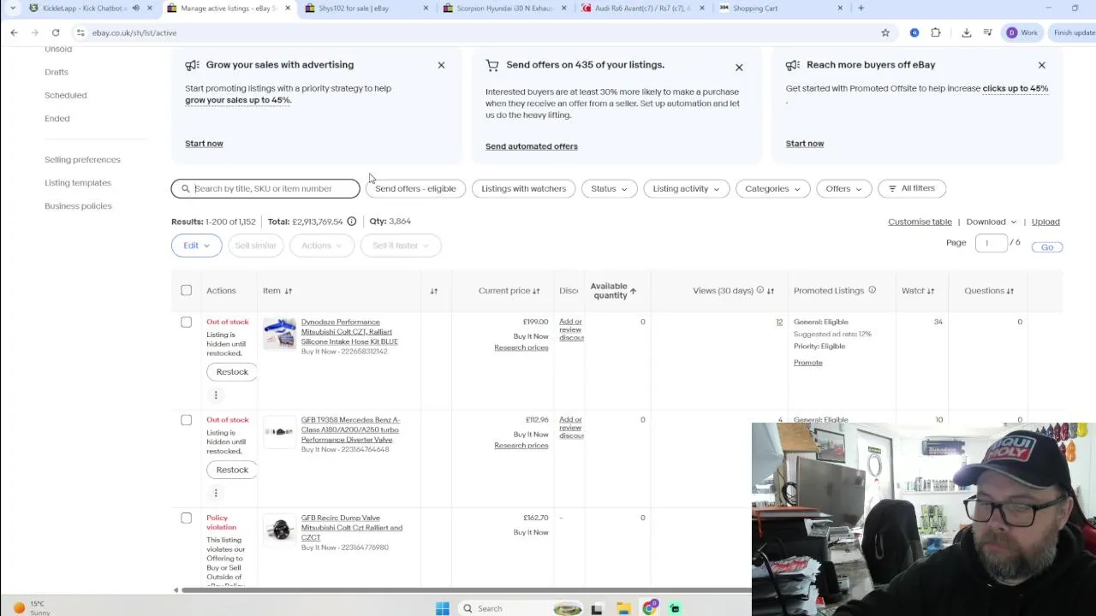
Task: Open the greyed-out 'Sell it faster' dropdown
Action: click(401, 246)
